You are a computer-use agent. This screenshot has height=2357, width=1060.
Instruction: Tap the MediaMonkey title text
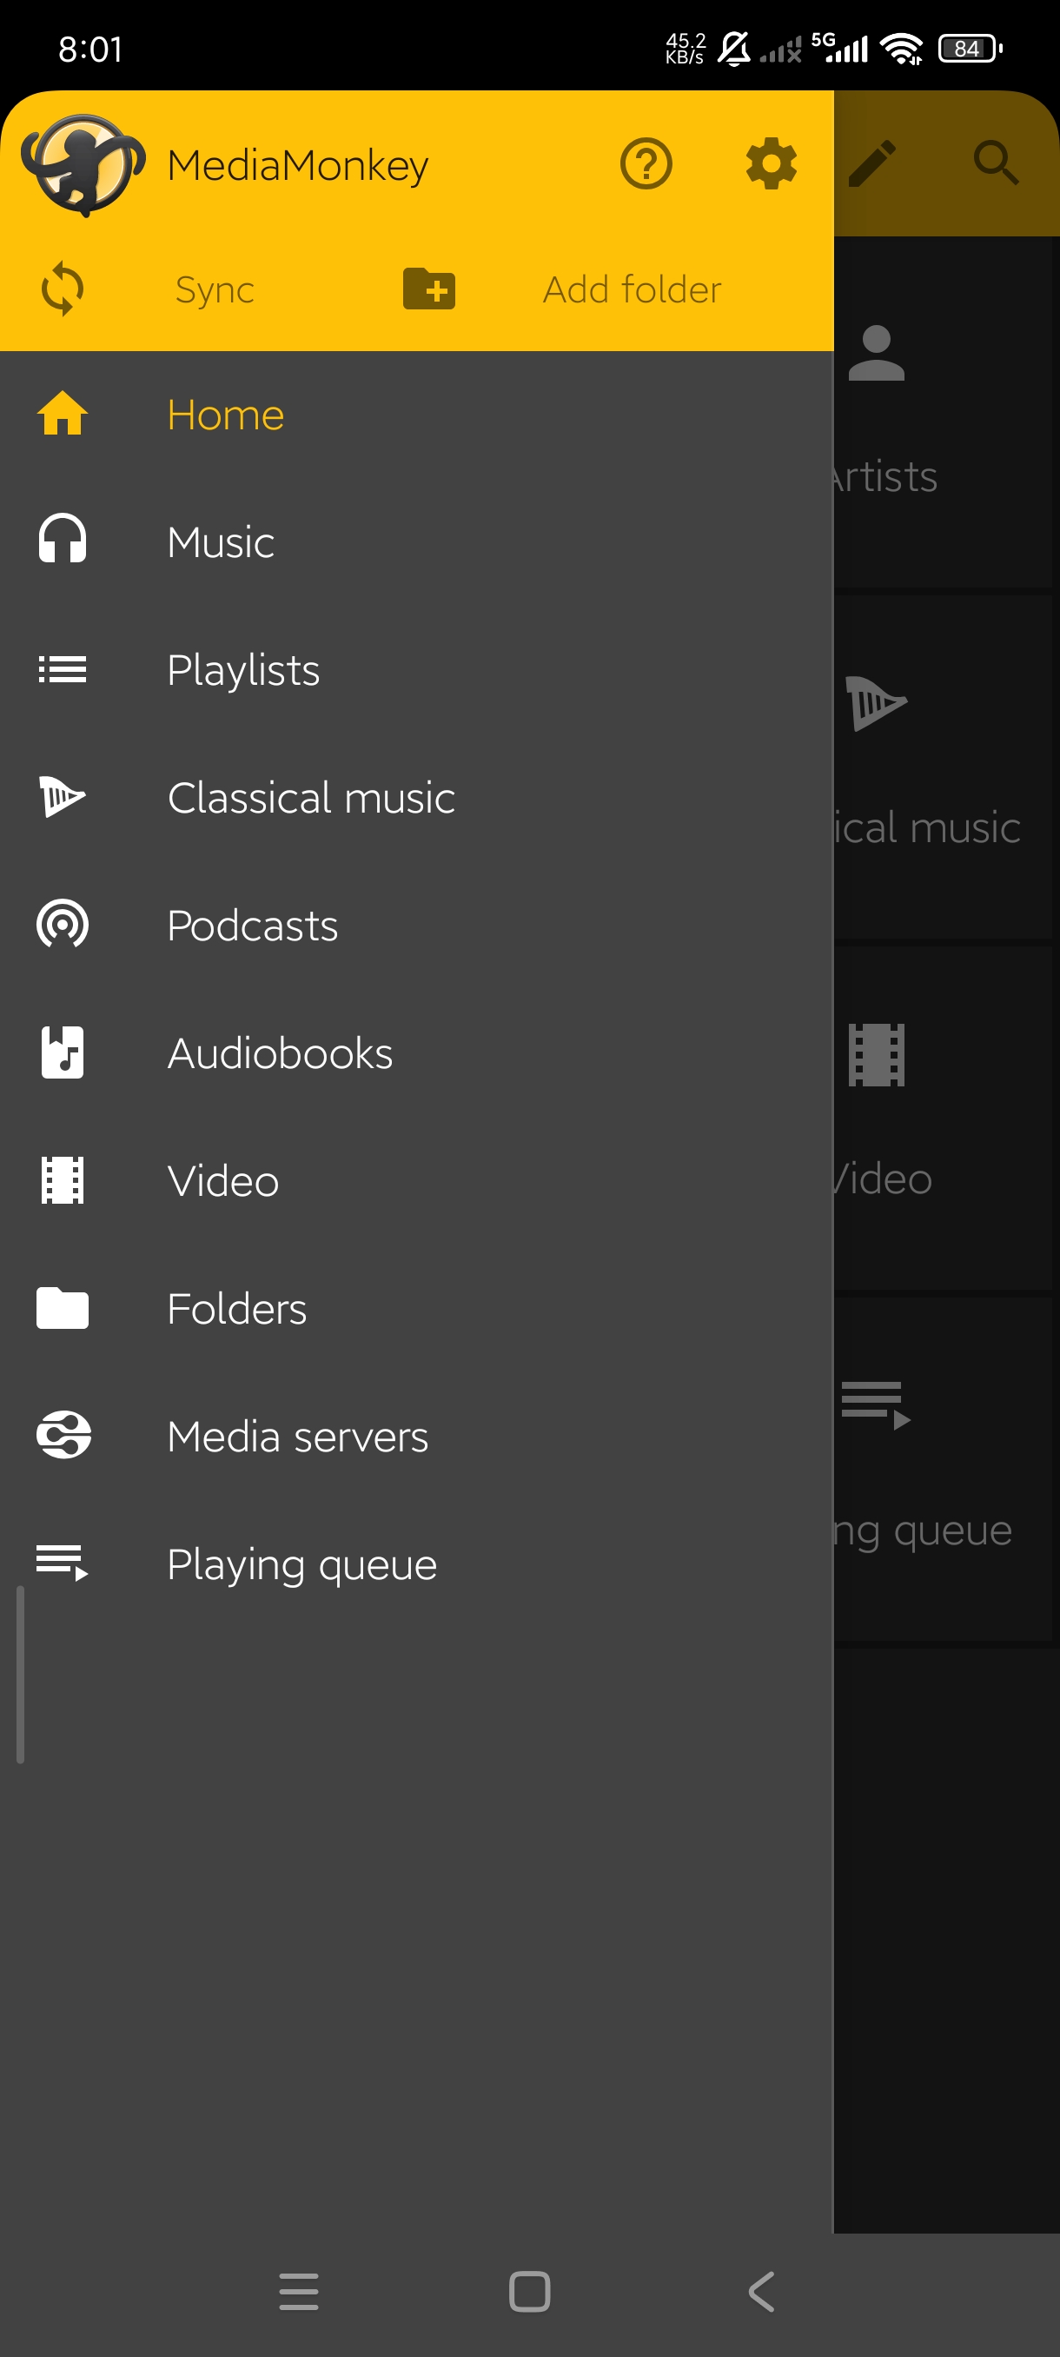point(297,166)
